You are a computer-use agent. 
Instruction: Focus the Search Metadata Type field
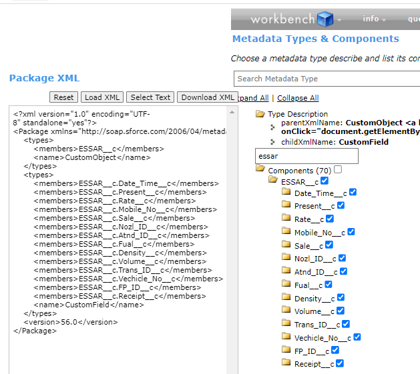click(x=327, y=79)
